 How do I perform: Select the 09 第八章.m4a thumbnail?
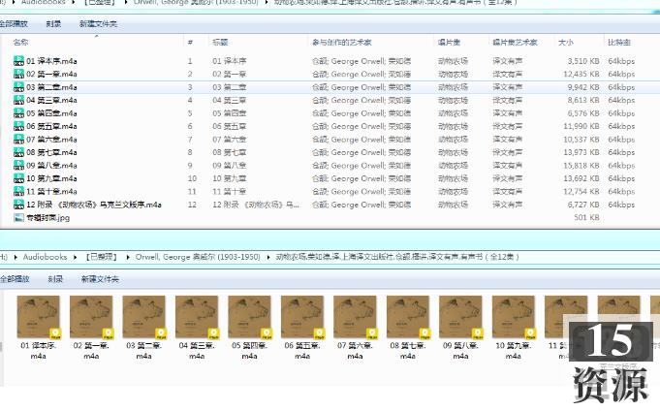(460, 317)
